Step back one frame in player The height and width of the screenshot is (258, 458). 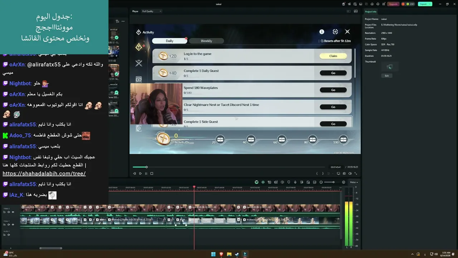[x=135, y=173]
